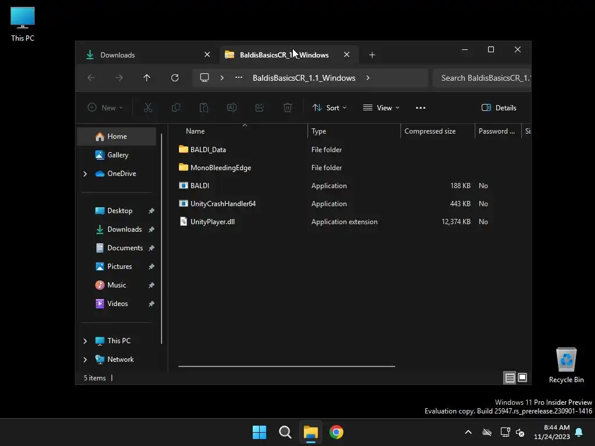Go to Home in navigation pane

click(x=116, y=136)
